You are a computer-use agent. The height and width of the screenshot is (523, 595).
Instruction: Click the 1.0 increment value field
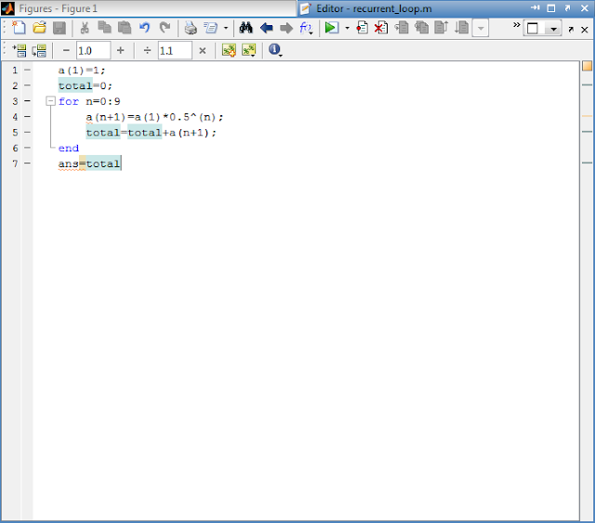point(93,50)
